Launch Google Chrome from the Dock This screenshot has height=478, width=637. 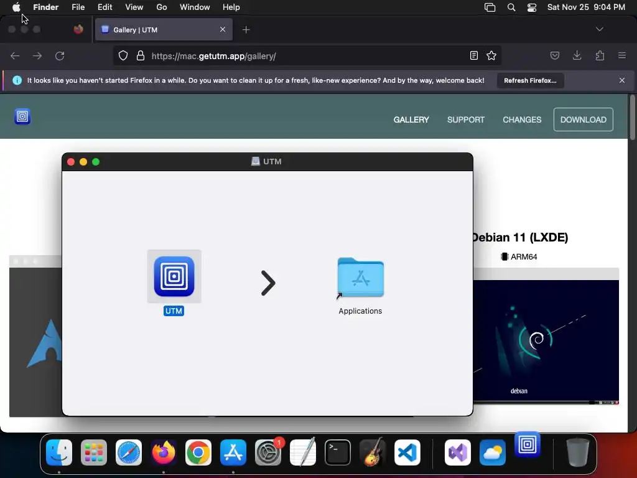pos(198,452)
